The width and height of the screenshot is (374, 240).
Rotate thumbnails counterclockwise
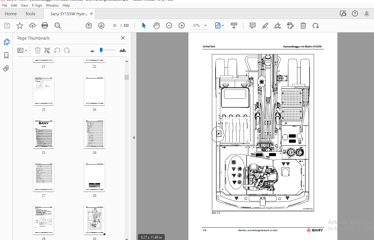(x=57, y=50)
